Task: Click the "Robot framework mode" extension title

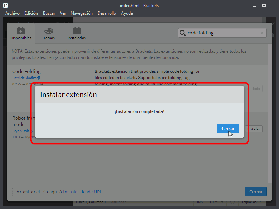Action: point(23,121)
